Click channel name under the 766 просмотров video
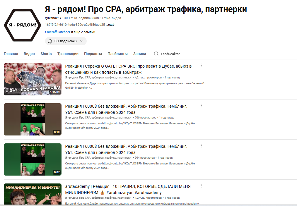 click(x=98, y=118)
